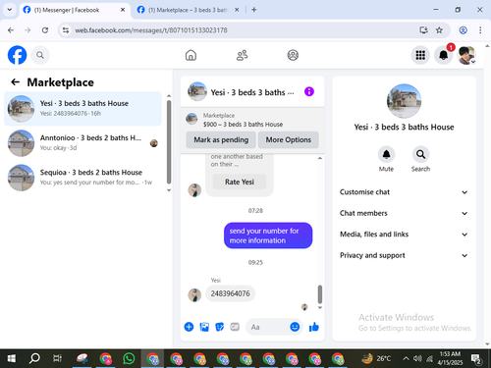Open the clock showing 1:53 AM
Image resolution: width=491 pixels, height=368 pixels.
point(450,358)
